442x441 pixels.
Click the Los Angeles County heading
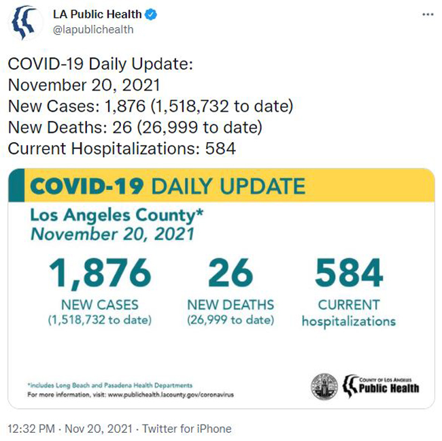pyautogui.click(x=116, y=216)
